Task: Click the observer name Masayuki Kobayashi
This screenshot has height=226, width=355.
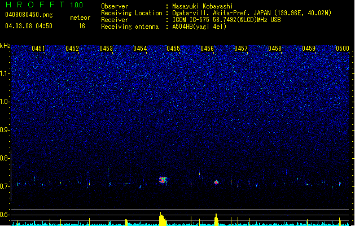Action: (x=203, y=6)
